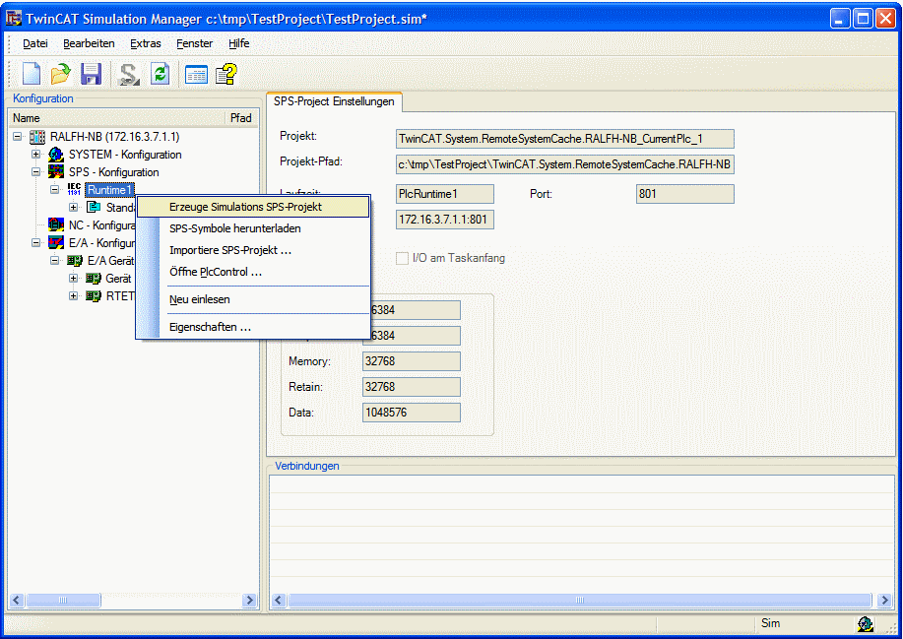Click the Verbindungen horizontal scrollbar thumb

[x=579, y=600]
